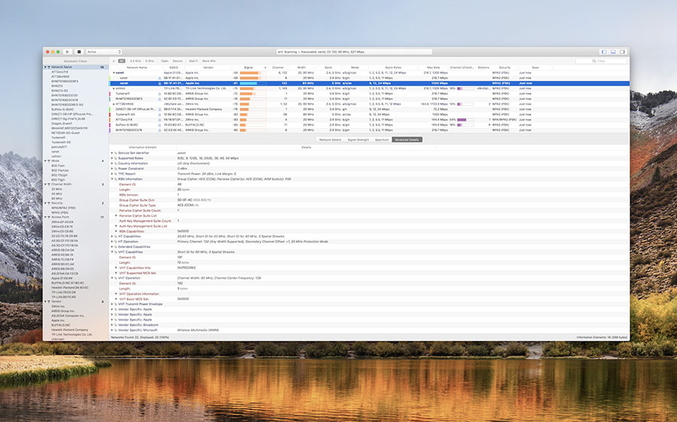The height and width of the screenshot is (422, 677).
Task: Stop scanning with the stop button
Action: point(79,52)
